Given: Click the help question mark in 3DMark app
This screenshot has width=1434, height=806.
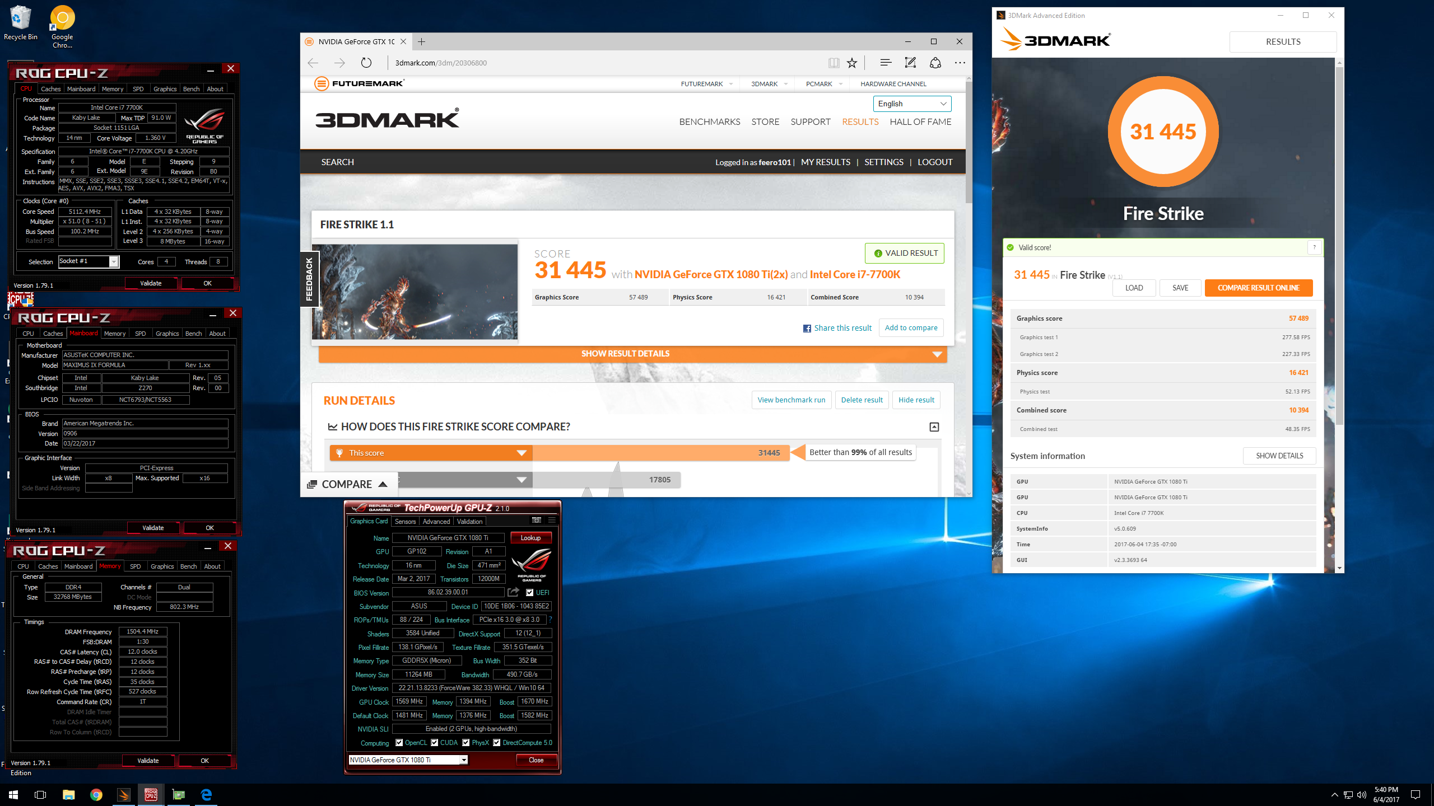Looking at the screenshot, I should (1314, 247).
